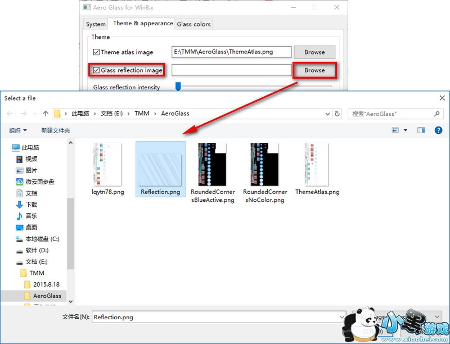The image size is (450, 344).
Task: Click the ThemeAtlas.png path field
Action: [231, 52]
